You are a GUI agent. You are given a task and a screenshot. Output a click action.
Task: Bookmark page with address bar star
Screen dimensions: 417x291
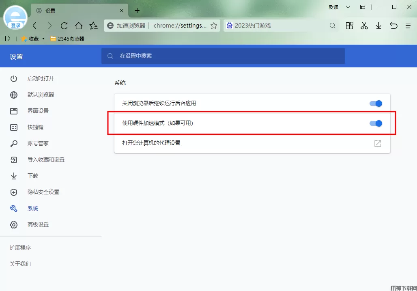[x=214, y=26]
